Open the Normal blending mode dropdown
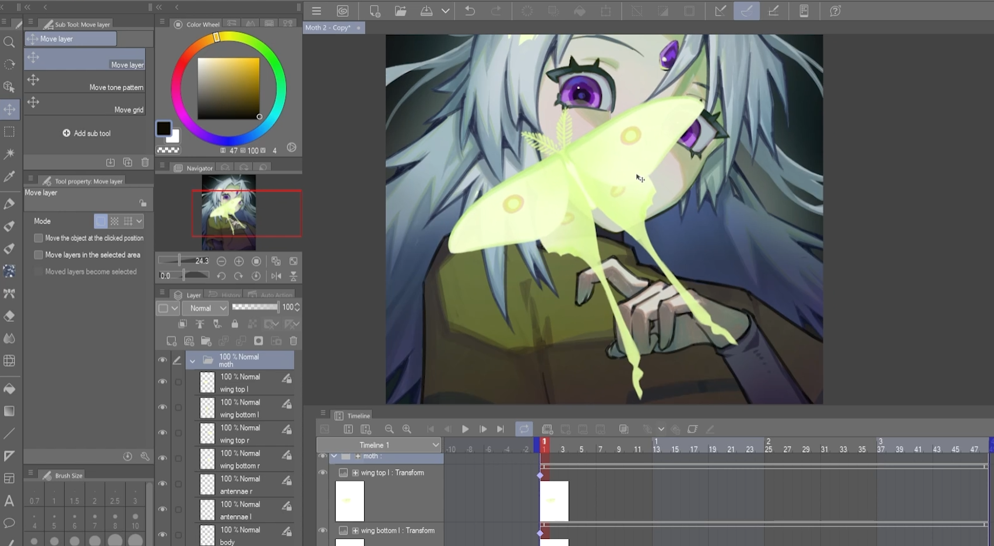The image size is (994, 546). click(206, 308)
